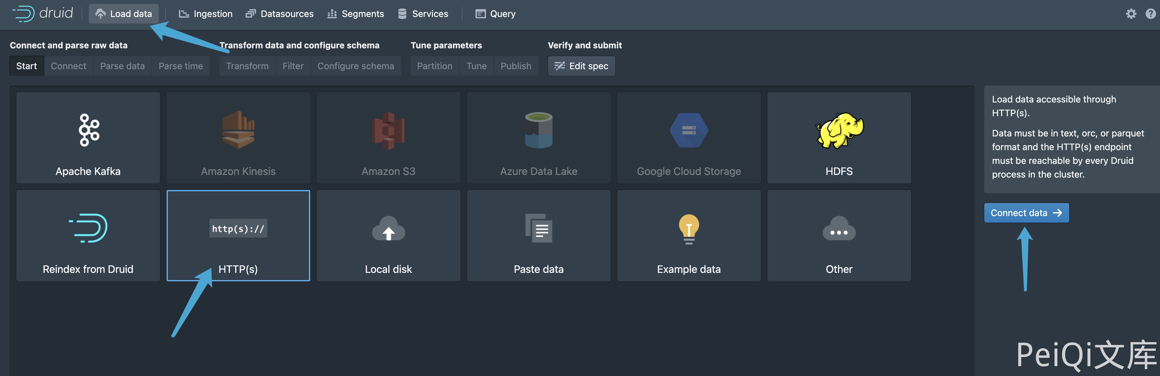Click the help question mark icon
This screenshot has height=376, width=1160.
(x=1151, y=14)
